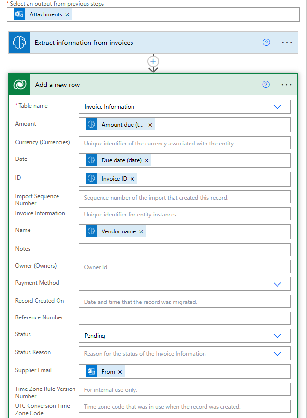Image resolution: width=307 pixels, height=418 pixels.
Task: Expand the Table name dropdown
Action: point(277,107)
